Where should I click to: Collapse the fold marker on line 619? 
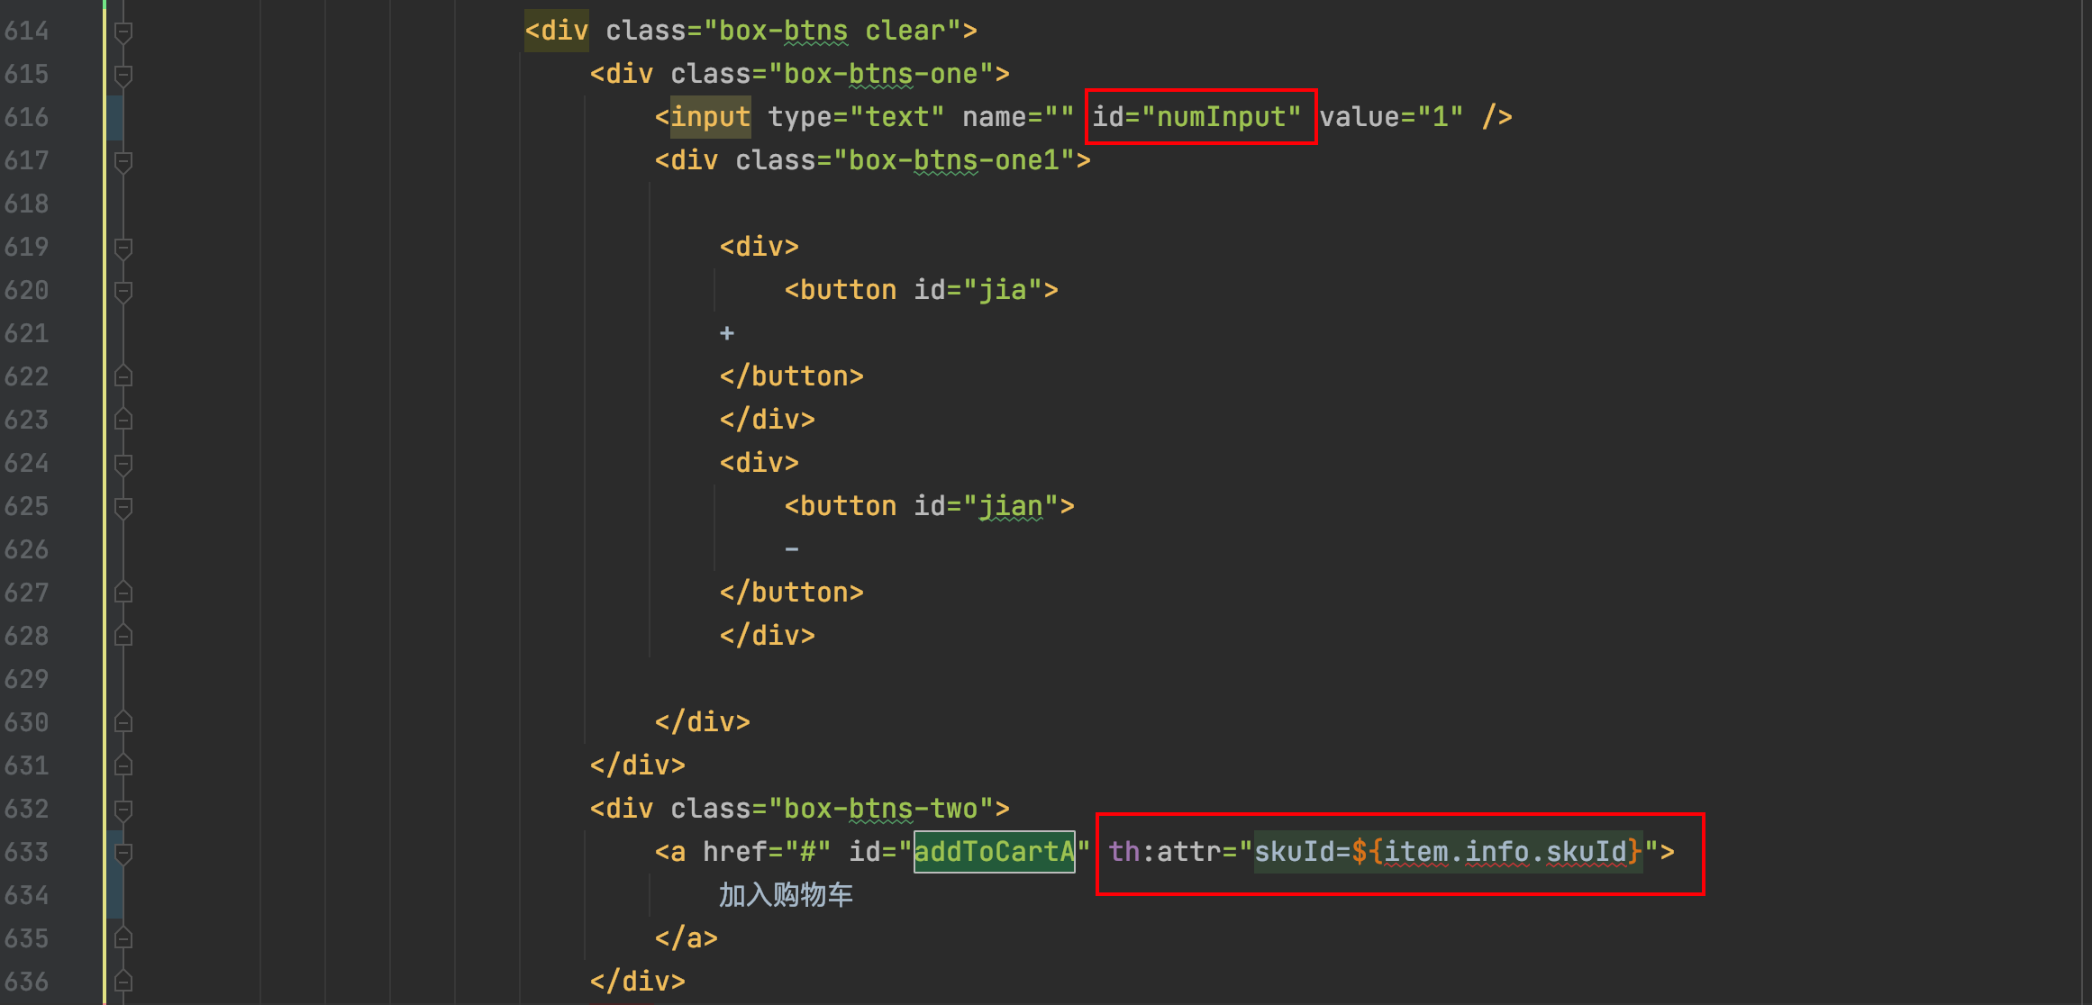tap(123, 249)
